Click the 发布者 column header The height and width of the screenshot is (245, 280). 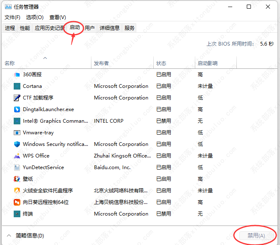pyautogui.click(x=101, y=63)
